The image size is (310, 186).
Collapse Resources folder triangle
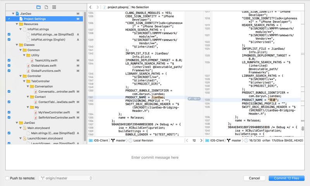pyautogui.click(x=17, y=24)
